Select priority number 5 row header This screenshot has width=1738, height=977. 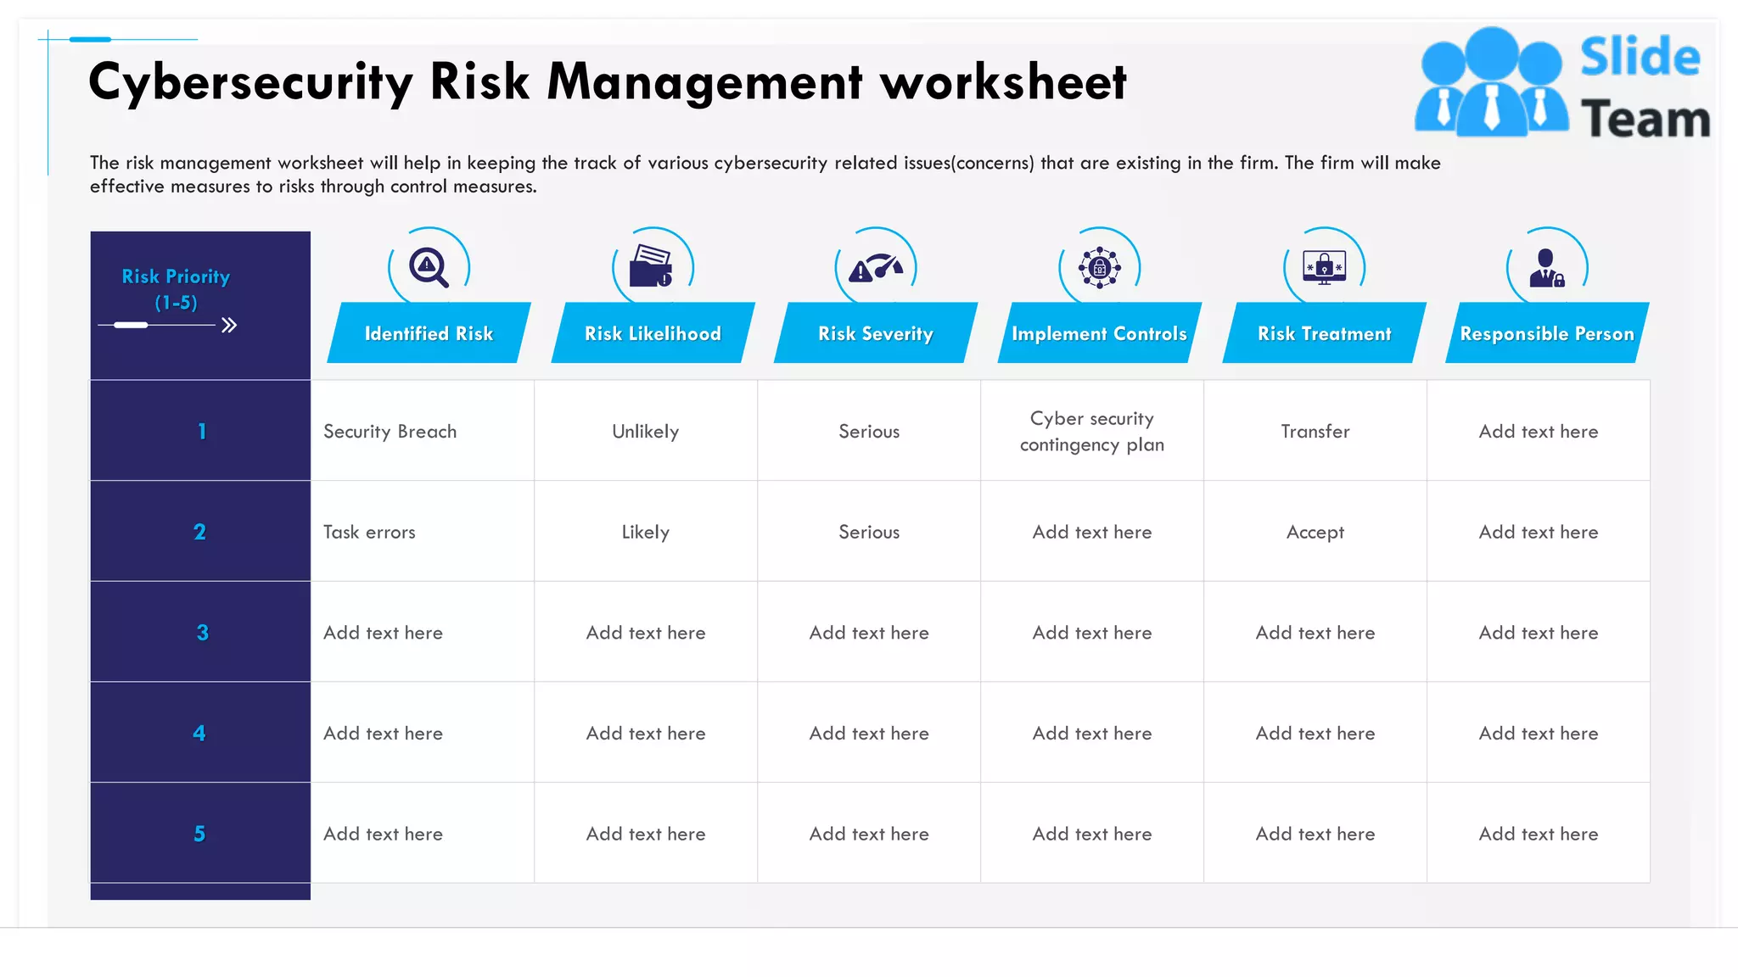[x=200, y=833]
